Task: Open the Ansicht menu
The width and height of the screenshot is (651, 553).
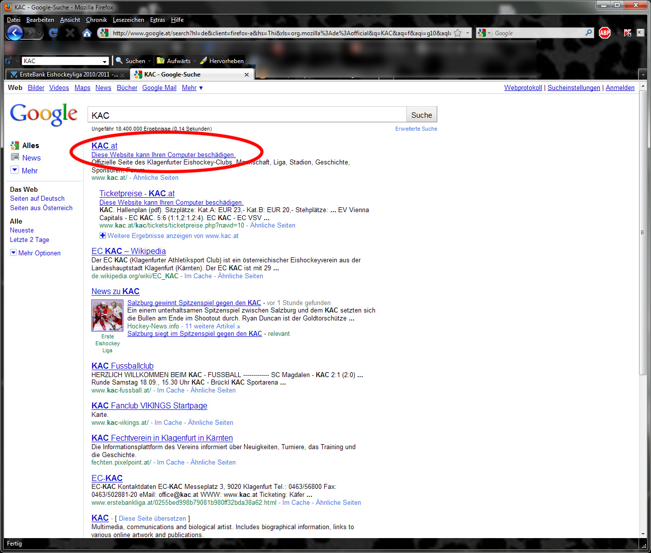Action: point(70,20)
